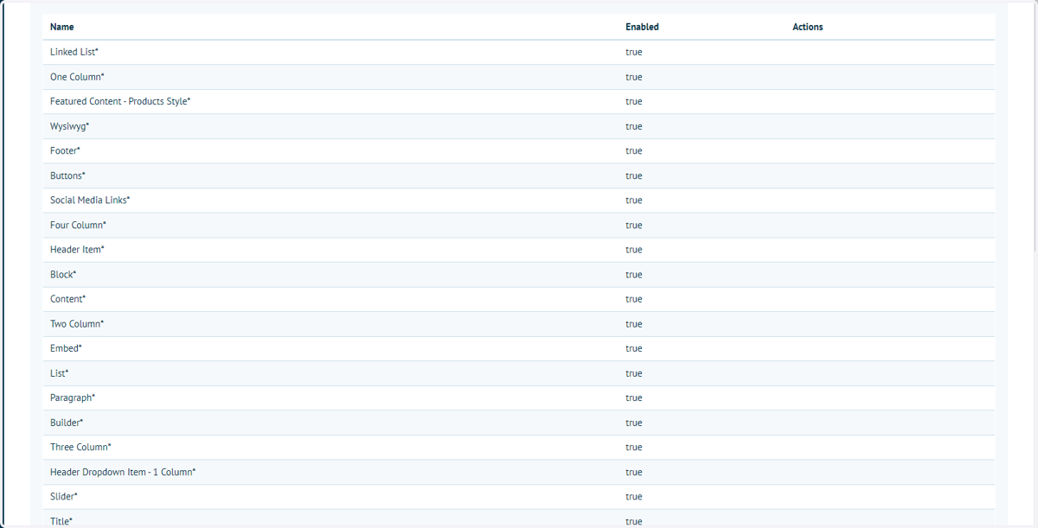Click the Enabled value for Paragraph*
1038x528 pixels.
[634, 397]
